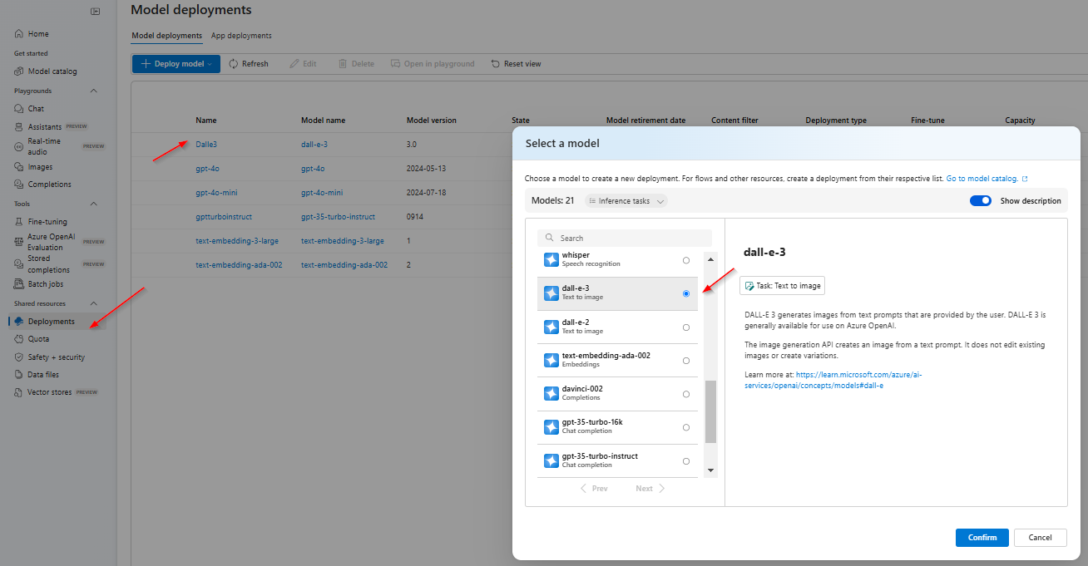Collapse the Playgrounds section in the sidebar
The width and height of the screenshot is (1088, 566).
91,90
